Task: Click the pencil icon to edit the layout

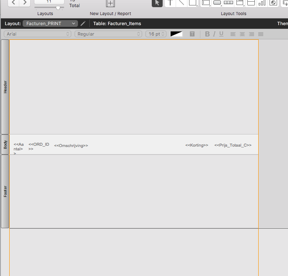Action: [83, 23]
